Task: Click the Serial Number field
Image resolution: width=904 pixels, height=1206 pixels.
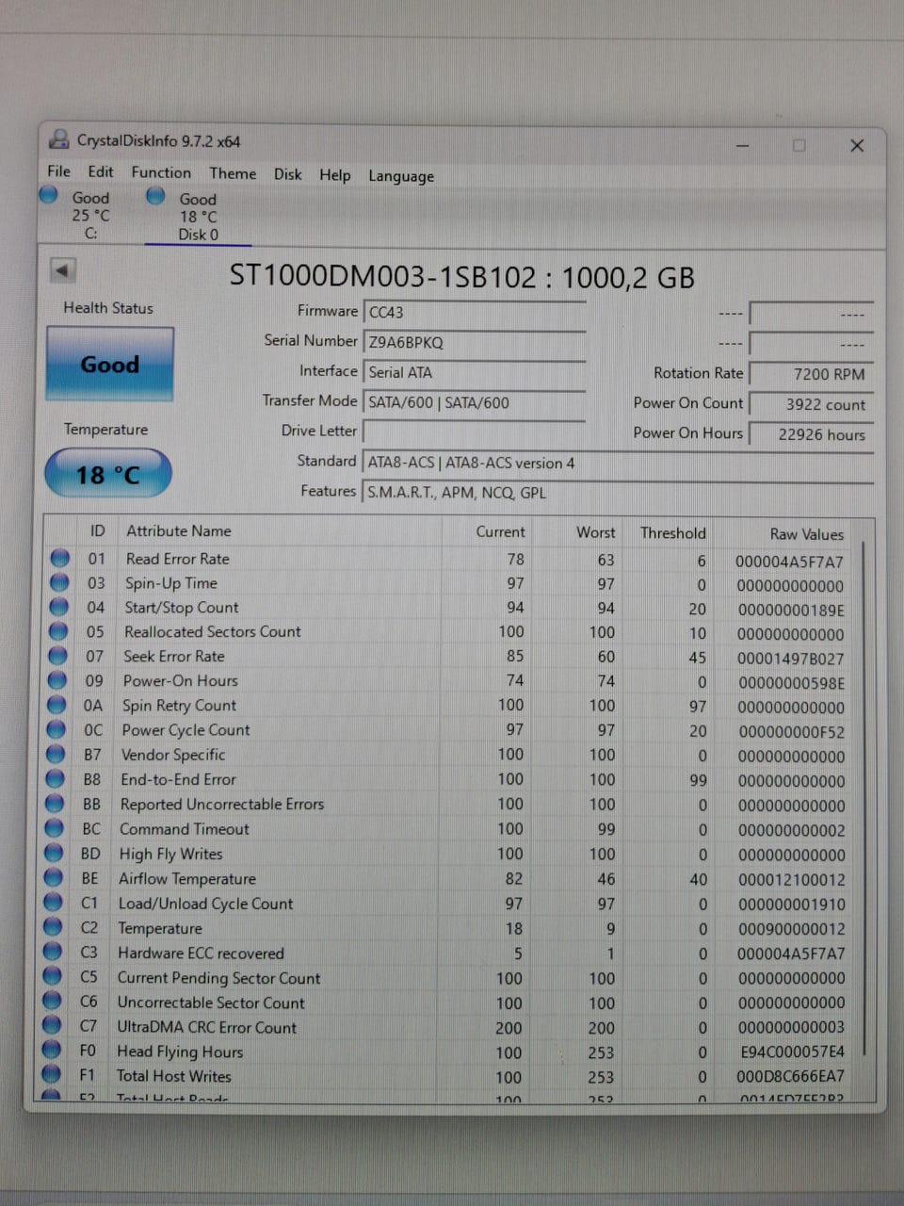Action: click(x=475, y=343)
